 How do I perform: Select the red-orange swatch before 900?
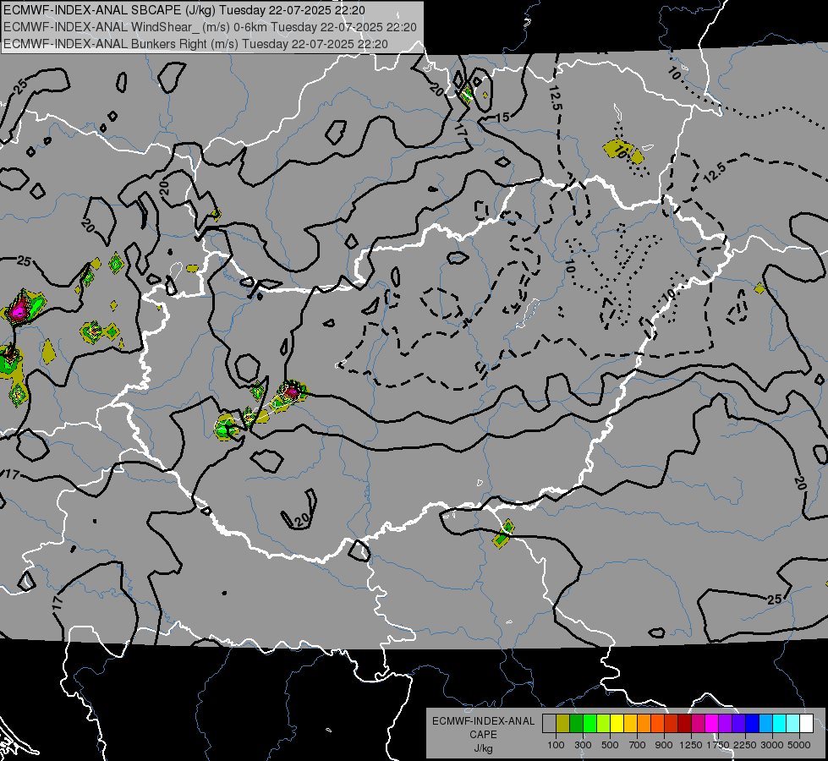pyautogui.click(x=657, y=724)
